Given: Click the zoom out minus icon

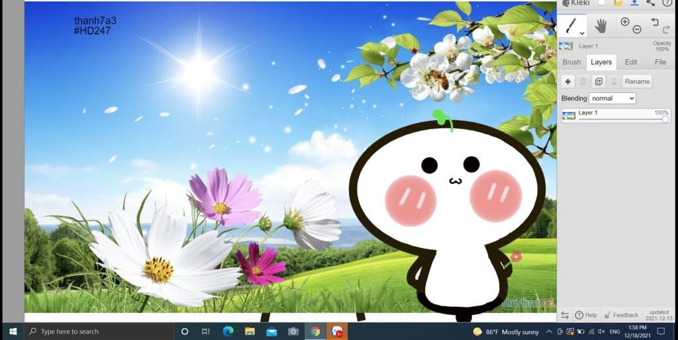Looking at the screenshot, I should point(637,29).
